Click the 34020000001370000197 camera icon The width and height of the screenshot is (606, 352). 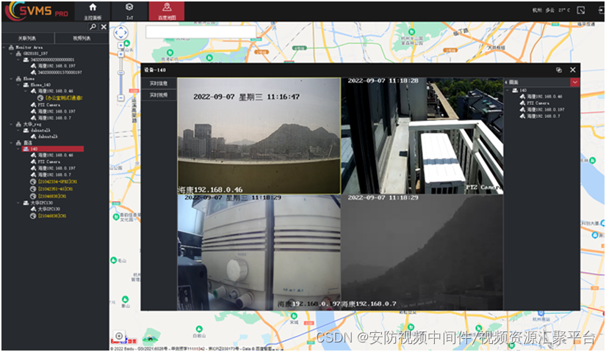coord(33,72)
